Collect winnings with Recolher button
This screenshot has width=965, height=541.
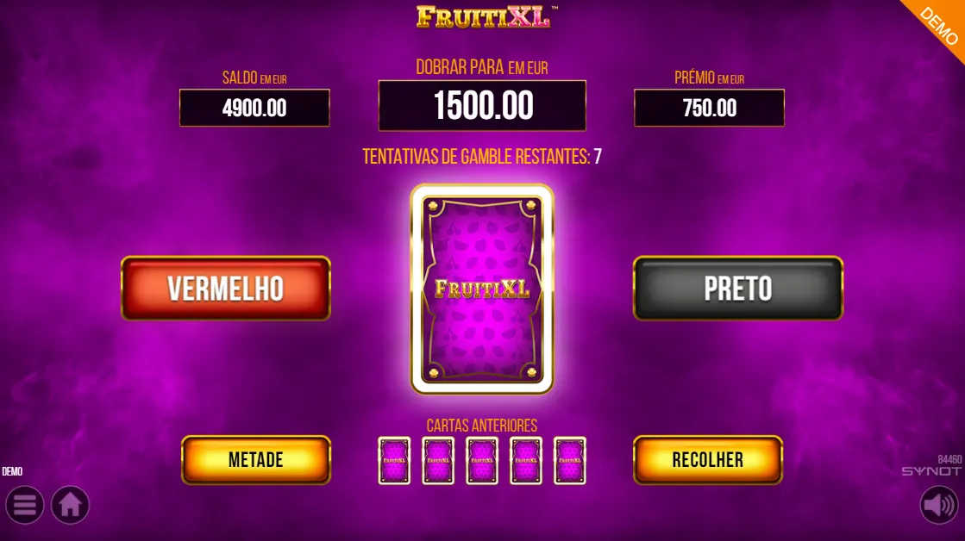click(708, 460)
